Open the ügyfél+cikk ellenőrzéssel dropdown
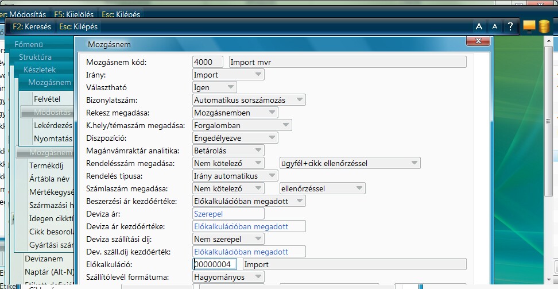The width and height of the screenshot is (558, 289). pos(349,163)
